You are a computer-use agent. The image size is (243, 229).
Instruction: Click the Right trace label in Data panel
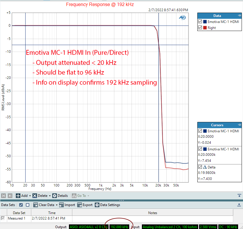[212, 28]
